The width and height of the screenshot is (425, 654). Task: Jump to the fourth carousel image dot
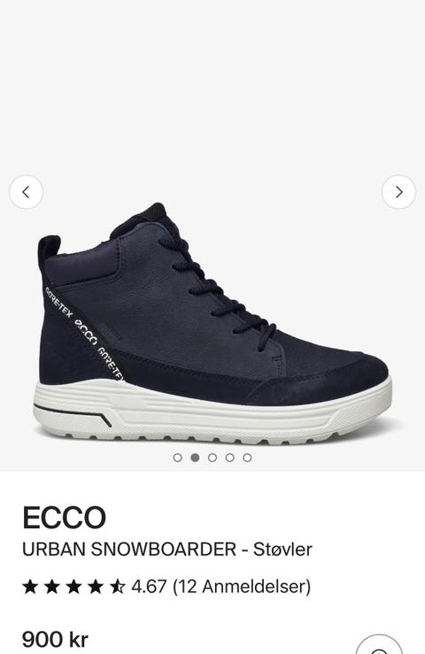[x=230, y=458]
